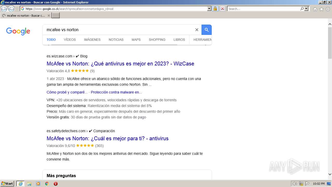Click the 'Valoración 9,6/10' rating text
332x187 pixels.
point(61,146)
